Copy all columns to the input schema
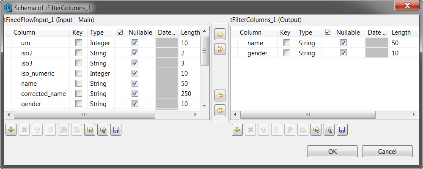This screenshot has height=169, width=423. [x=220, y=110]
